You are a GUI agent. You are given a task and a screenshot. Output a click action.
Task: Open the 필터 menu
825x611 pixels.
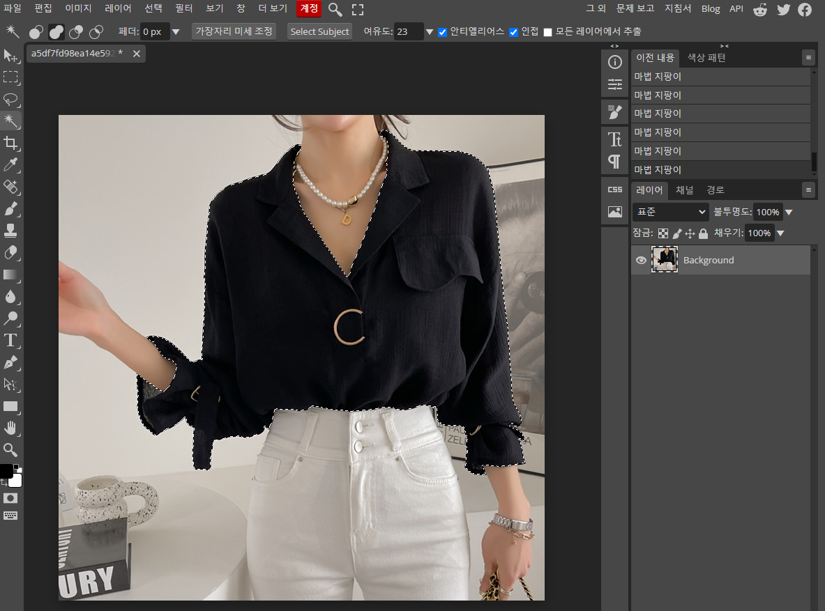coord(184,8)
